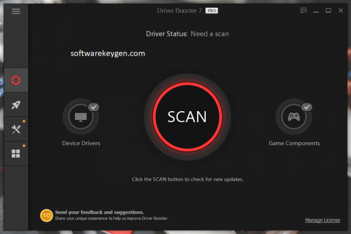The width and height of the screenshot is (351, 234).
Task: Open the hamburger menu
Action: coord(16,11)
